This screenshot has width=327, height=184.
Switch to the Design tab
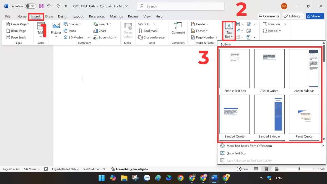tap(63, 16)
